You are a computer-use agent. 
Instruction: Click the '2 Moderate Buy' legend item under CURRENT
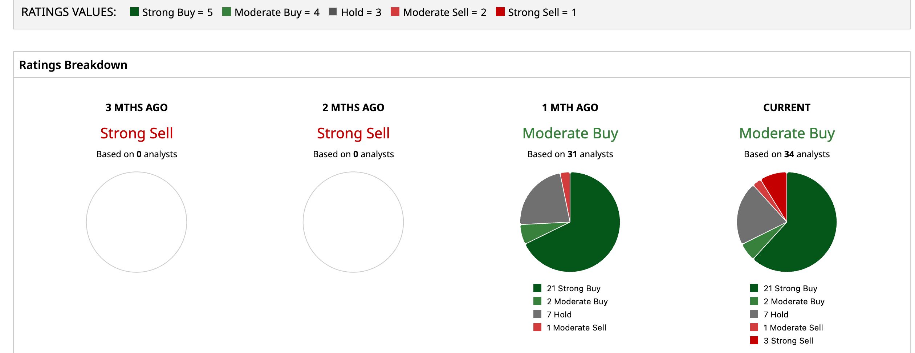click(787, 301)
